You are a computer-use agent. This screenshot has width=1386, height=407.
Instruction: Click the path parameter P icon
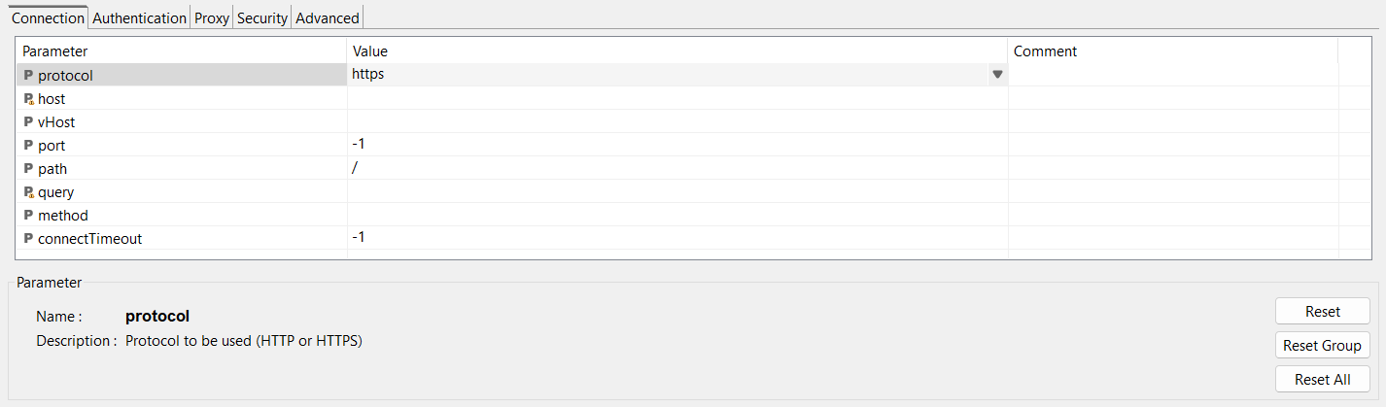pos(28,168)
